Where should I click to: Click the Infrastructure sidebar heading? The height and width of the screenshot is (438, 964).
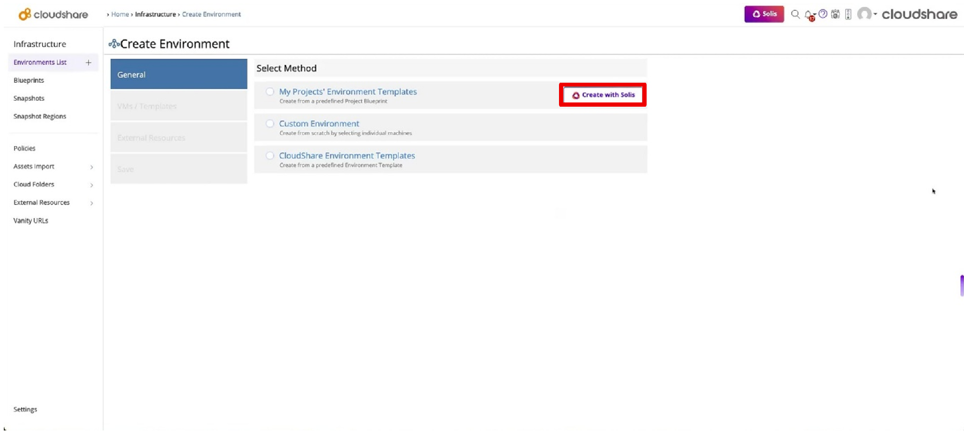[x=40, y=44]
